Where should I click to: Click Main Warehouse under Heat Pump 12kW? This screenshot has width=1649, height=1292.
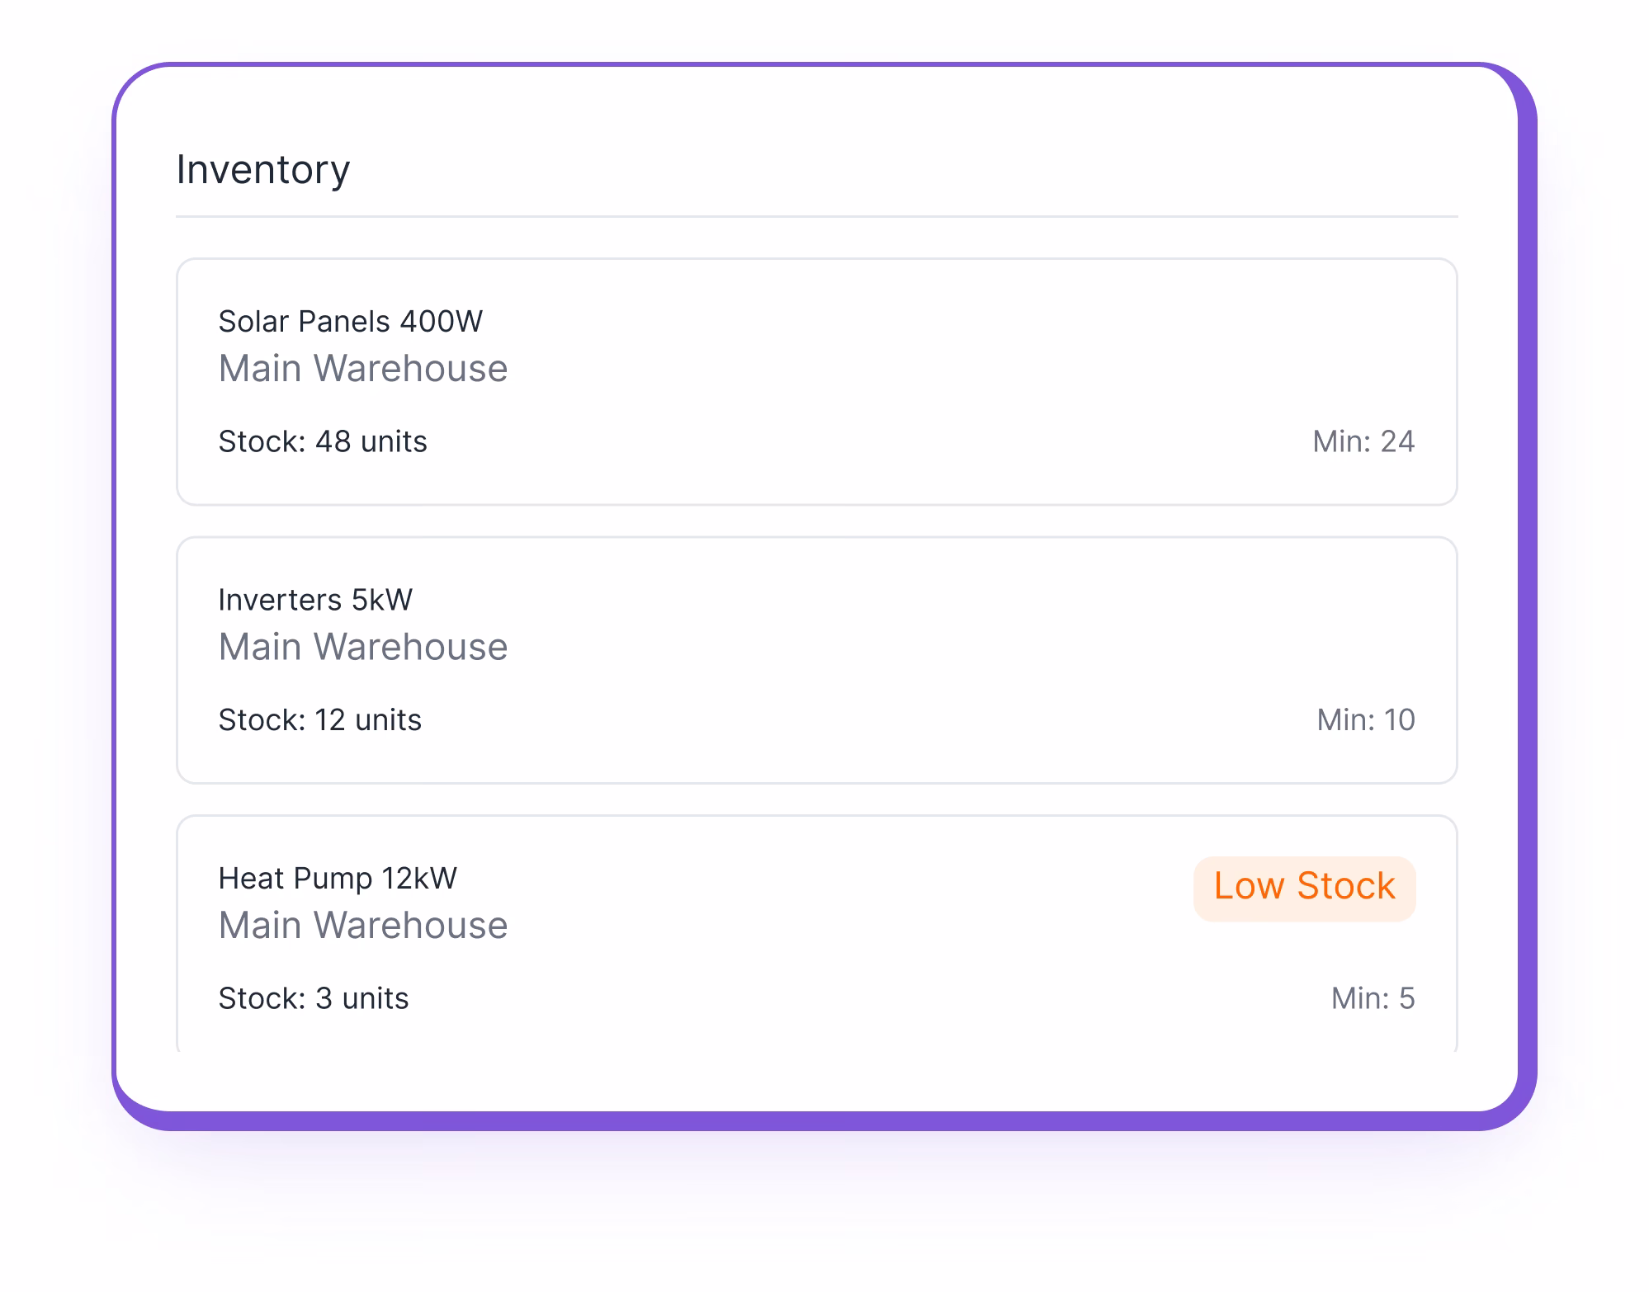[x=362, y=924]
